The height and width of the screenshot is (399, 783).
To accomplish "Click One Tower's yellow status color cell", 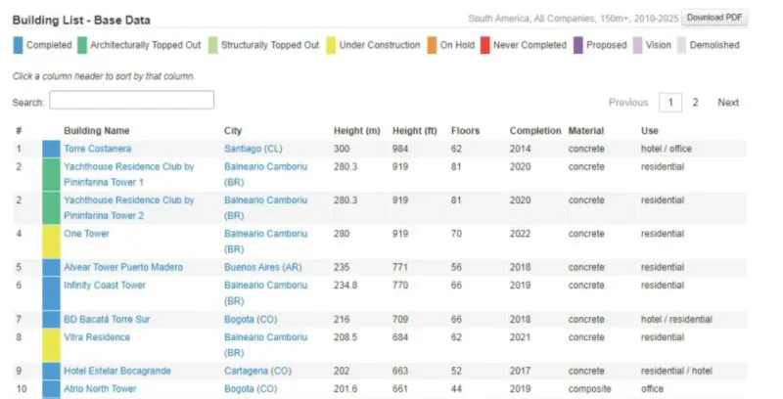I will point(51,242).
